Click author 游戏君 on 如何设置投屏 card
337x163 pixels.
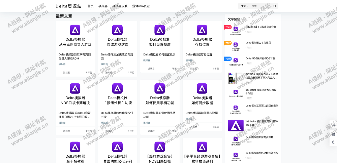(151, 69)
